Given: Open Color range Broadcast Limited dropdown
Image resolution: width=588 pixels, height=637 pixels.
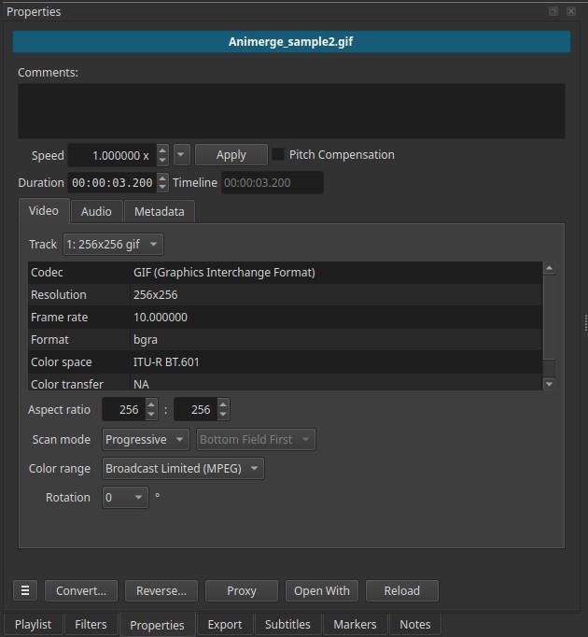Looking at the screenshot, I should 183,469.
